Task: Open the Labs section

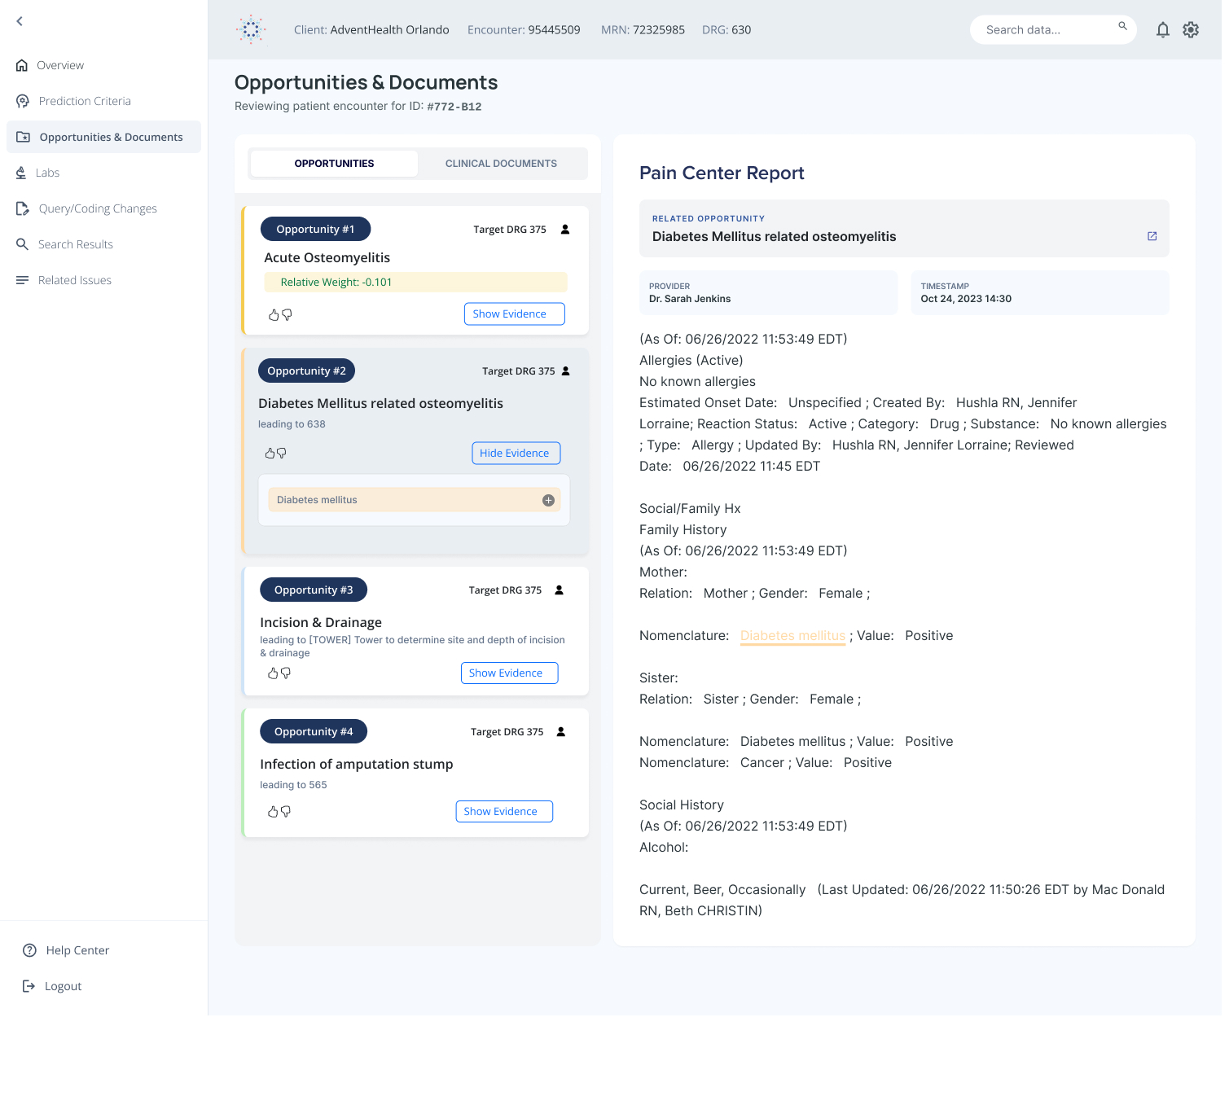Action: click(37, 173)
